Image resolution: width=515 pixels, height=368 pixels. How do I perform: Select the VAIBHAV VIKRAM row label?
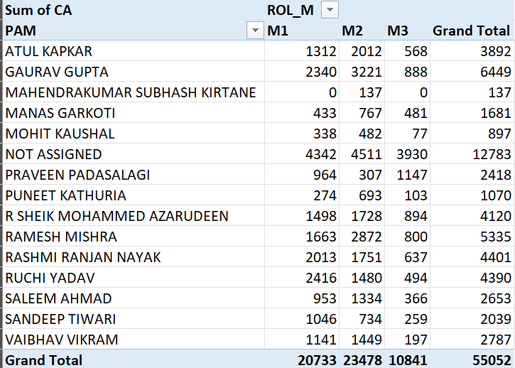pos(62,340)
